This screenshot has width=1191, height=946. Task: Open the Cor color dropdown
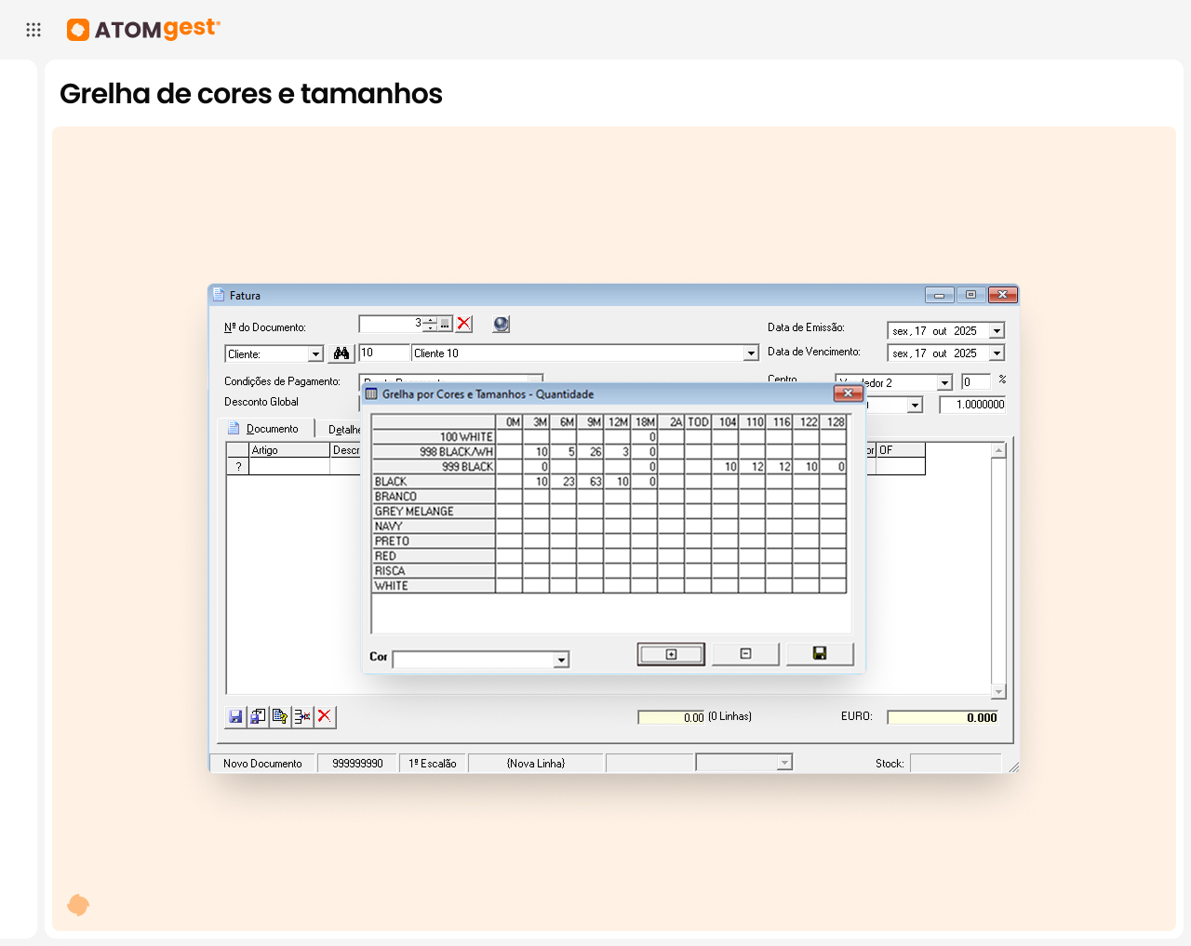coord(561,660)
